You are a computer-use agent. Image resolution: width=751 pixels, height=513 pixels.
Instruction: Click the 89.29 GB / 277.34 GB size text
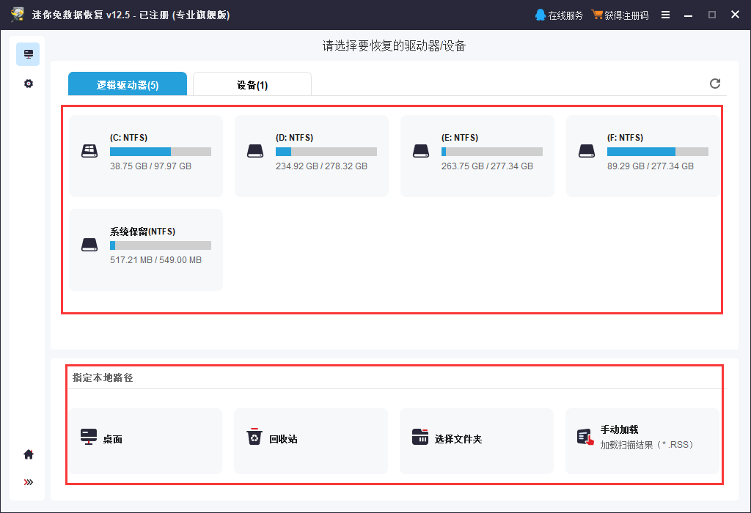pyautogui.click(x=651, y=166)
